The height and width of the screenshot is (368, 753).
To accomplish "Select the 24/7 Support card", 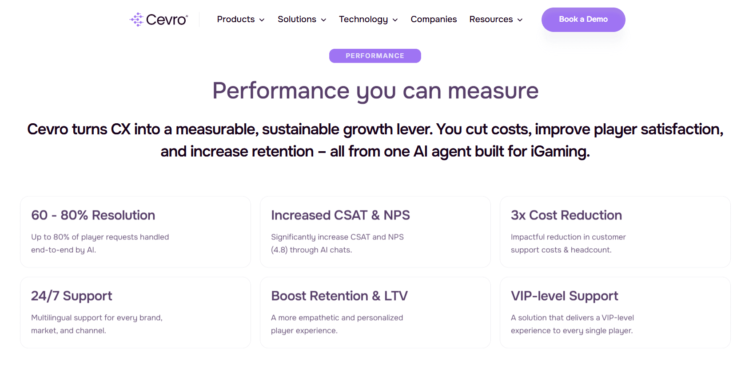I will click(135, 313).
